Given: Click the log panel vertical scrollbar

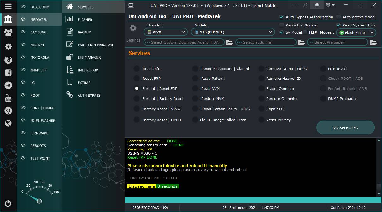Looking at the screenshot, I should point(379,167).
